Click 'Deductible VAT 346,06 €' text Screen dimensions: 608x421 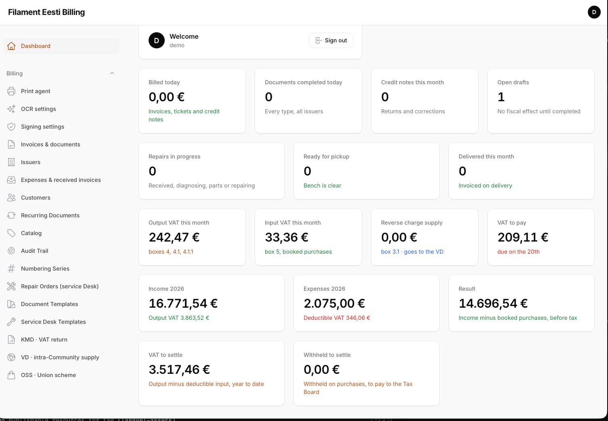pyautogui.click(x=337, y=318)
